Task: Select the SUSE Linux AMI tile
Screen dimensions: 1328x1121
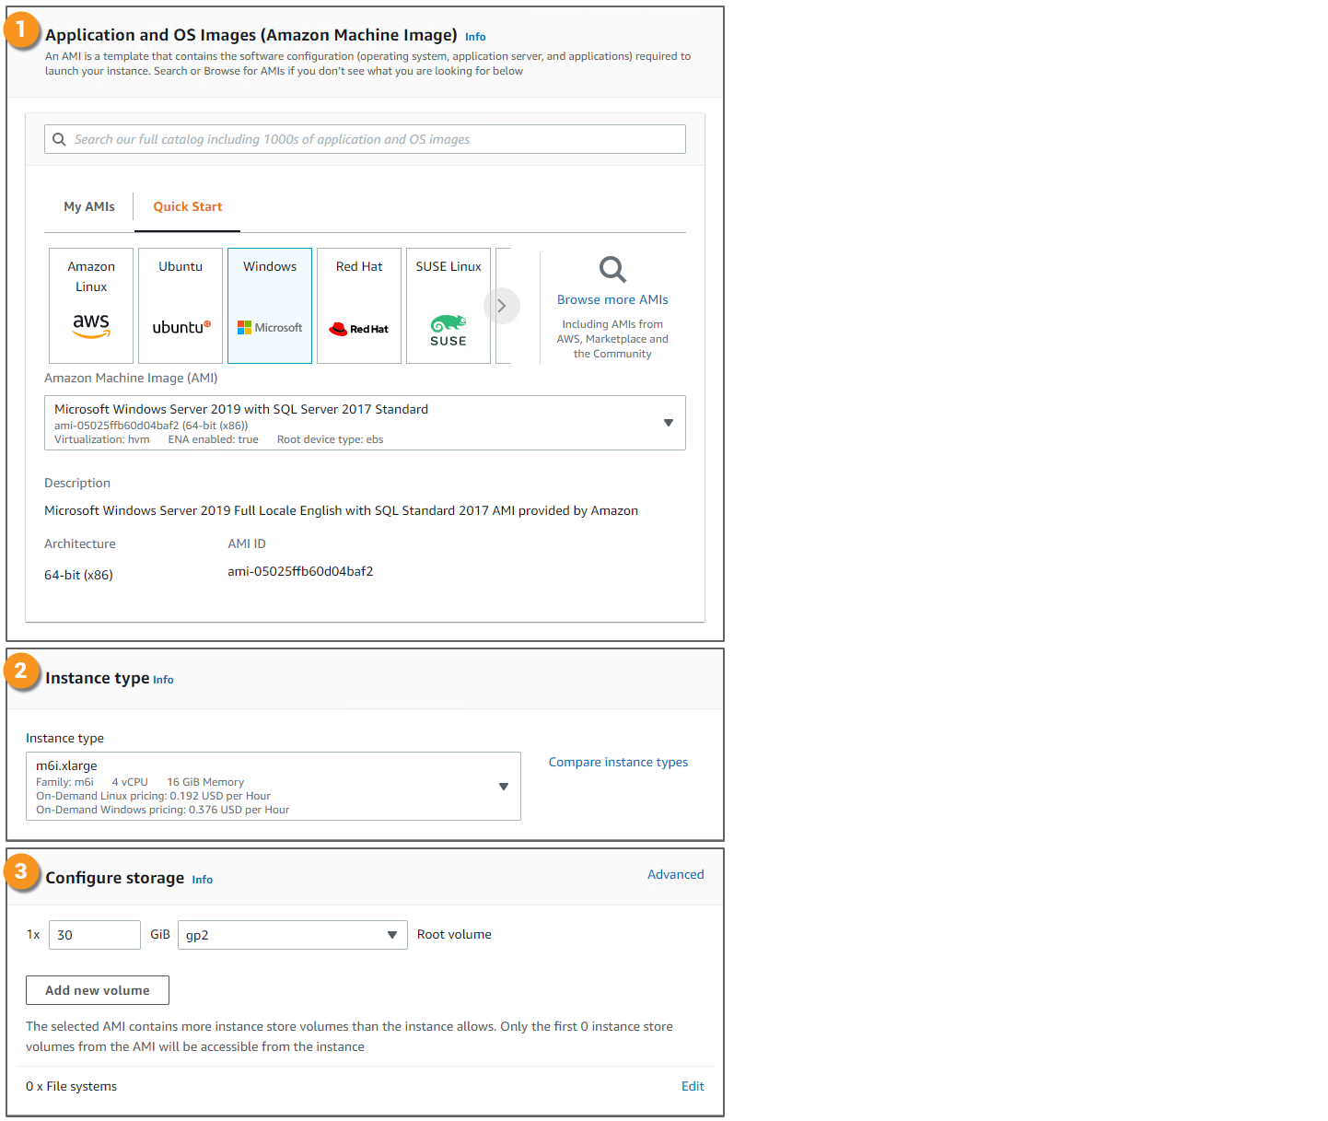Action: [448, 306]
